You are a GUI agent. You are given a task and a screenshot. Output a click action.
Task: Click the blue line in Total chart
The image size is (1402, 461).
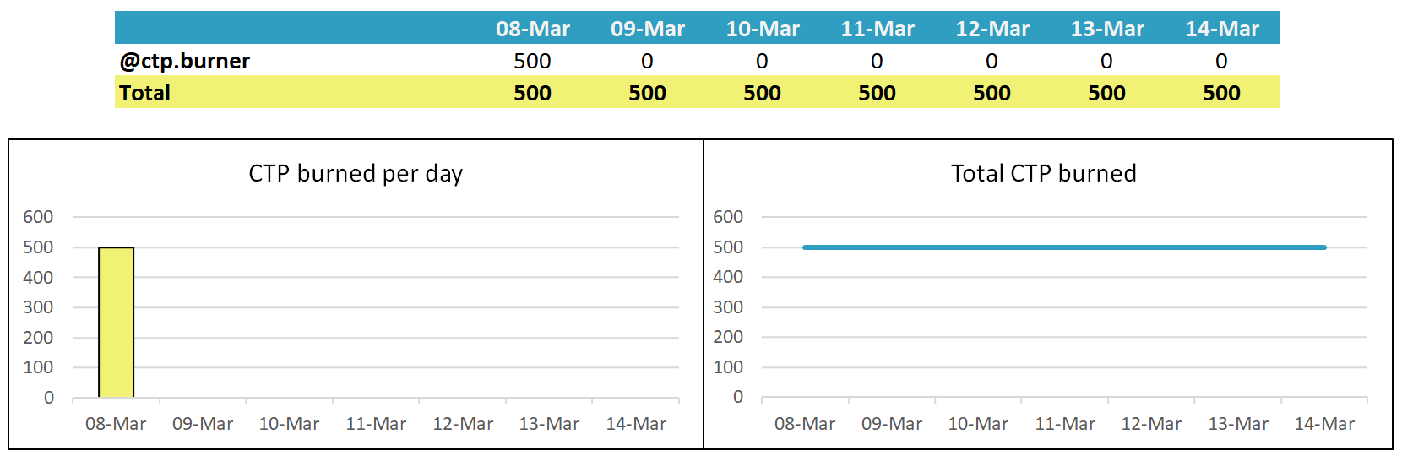(x=1064, y=247)
